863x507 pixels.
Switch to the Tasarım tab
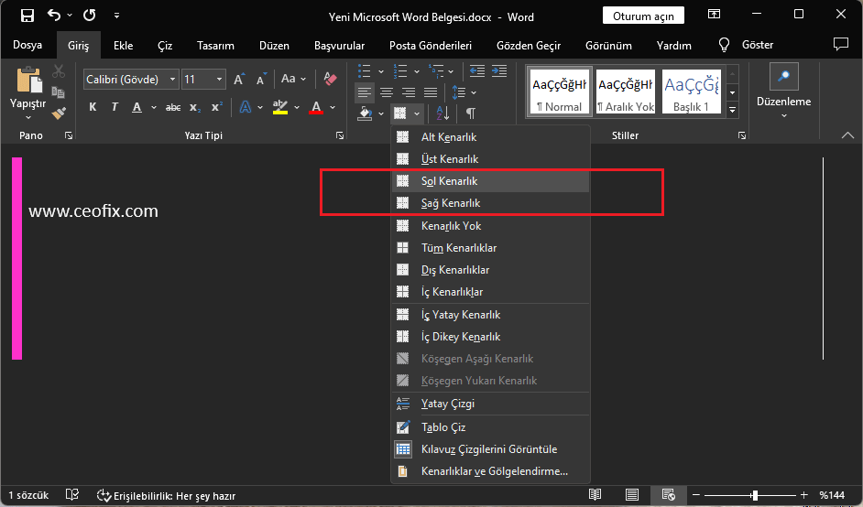tap(216, 45)
